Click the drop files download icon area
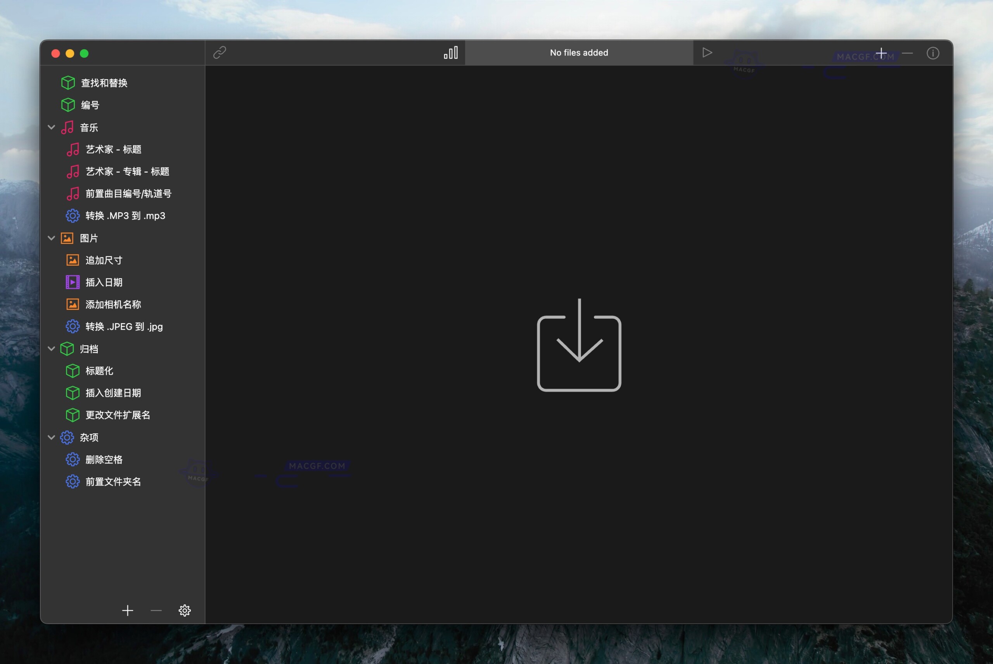This screenshot has height=664, width=993. click(x=579, y=346)
